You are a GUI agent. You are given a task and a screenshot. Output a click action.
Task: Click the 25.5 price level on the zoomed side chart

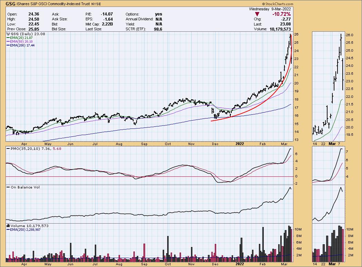tap(350, 43)
